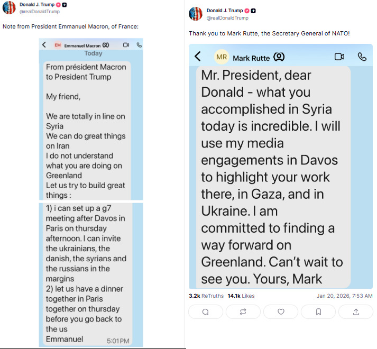Bookmark the Mark Rutte post
The width and height of the screenshot is (377, 349).
tap(318, 312)
